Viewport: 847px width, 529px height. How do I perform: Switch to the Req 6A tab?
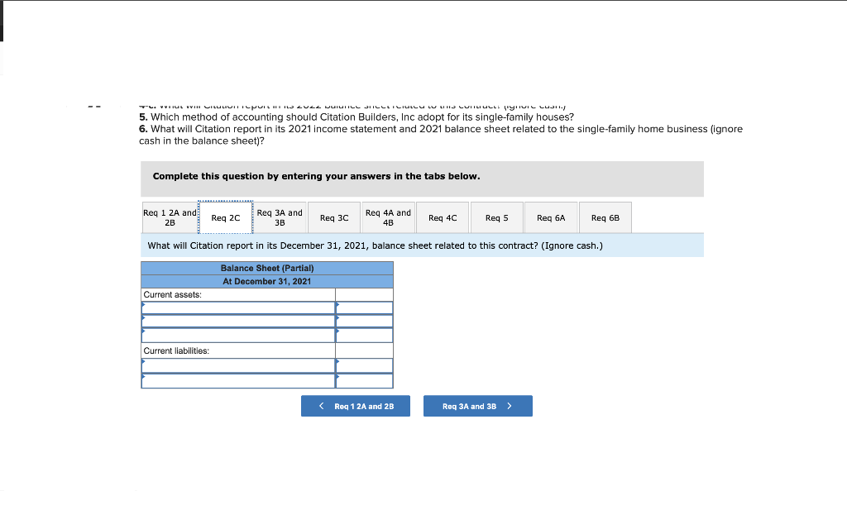click(x=551, y=217)
